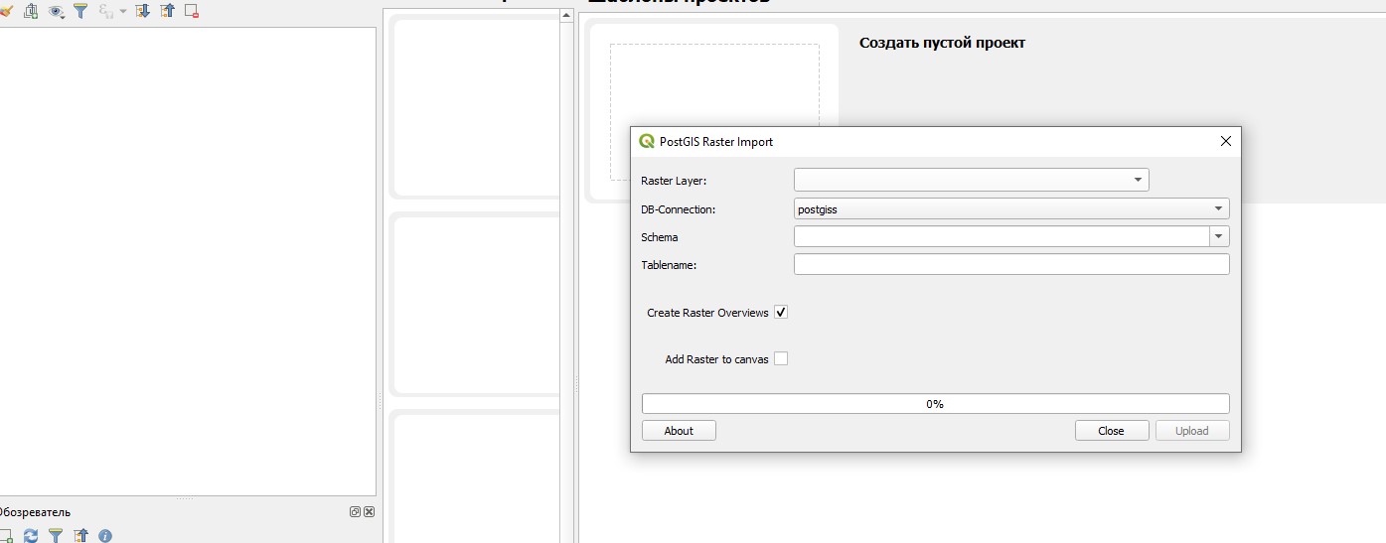Viewport: 1386px width, 543px height.
Task: Refresh the Browser panel
Action: pos(31,536)
